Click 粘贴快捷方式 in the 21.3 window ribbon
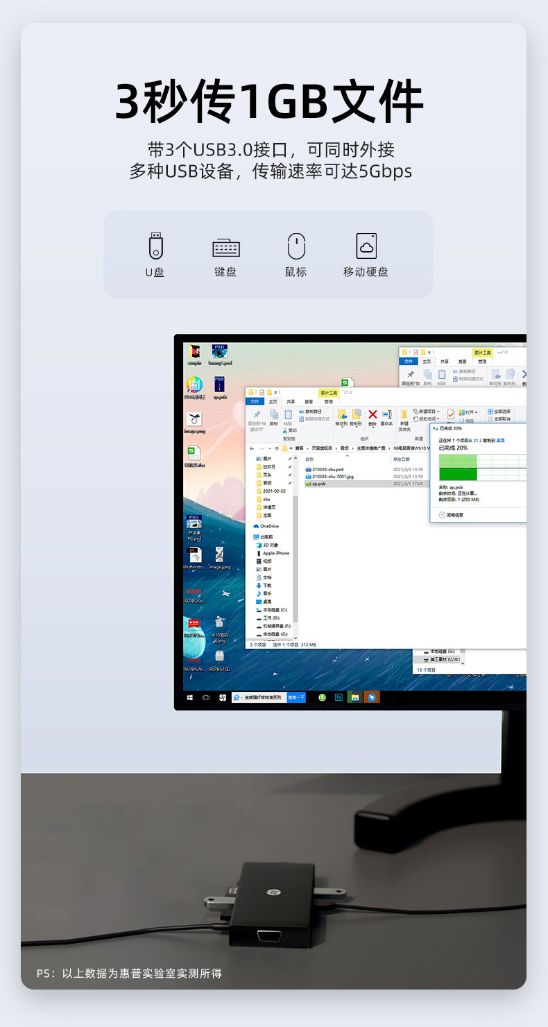The height and width of the screenshot is (1027, 548). point(315,419)
